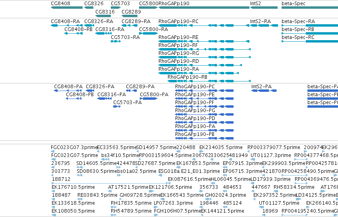The image size is (338, 217).
Task: Select the RhoGAPp190-RF transcript label
Action: click(178, 45)
